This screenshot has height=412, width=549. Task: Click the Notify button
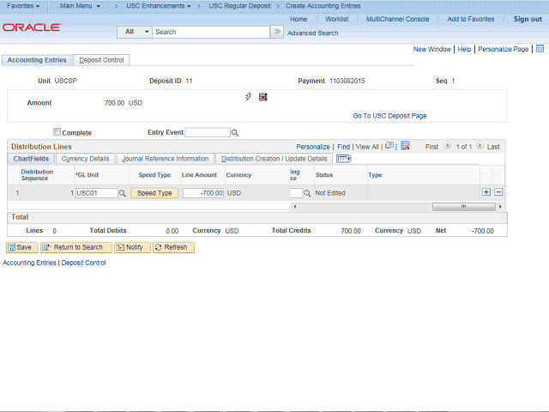click(x=132, y=247)
